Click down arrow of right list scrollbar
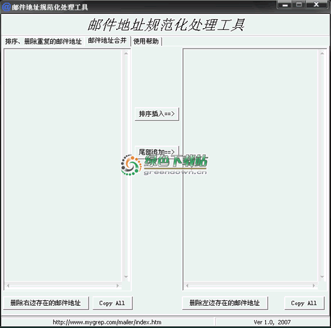Image resolution: width=331 pixels, height=328 pixels. 322,277
